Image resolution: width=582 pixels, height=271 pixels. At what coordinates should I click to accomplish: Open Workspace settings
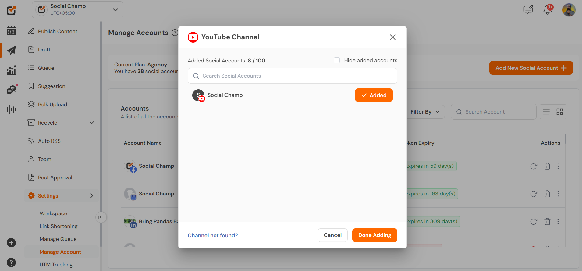click(53, 213)
